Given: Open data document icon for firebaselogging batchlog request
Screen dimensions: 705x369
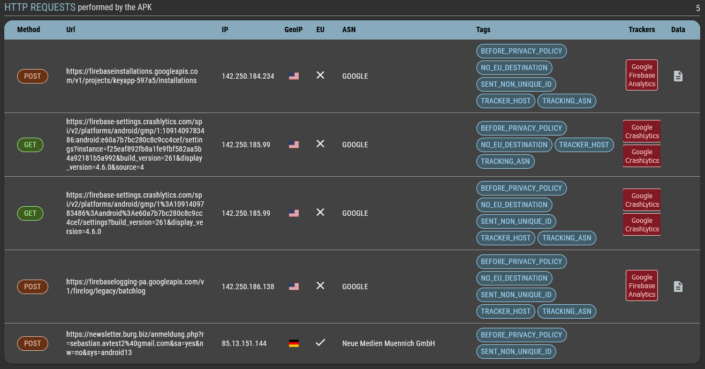Looking at the screenshot, I should click(678, 287).
